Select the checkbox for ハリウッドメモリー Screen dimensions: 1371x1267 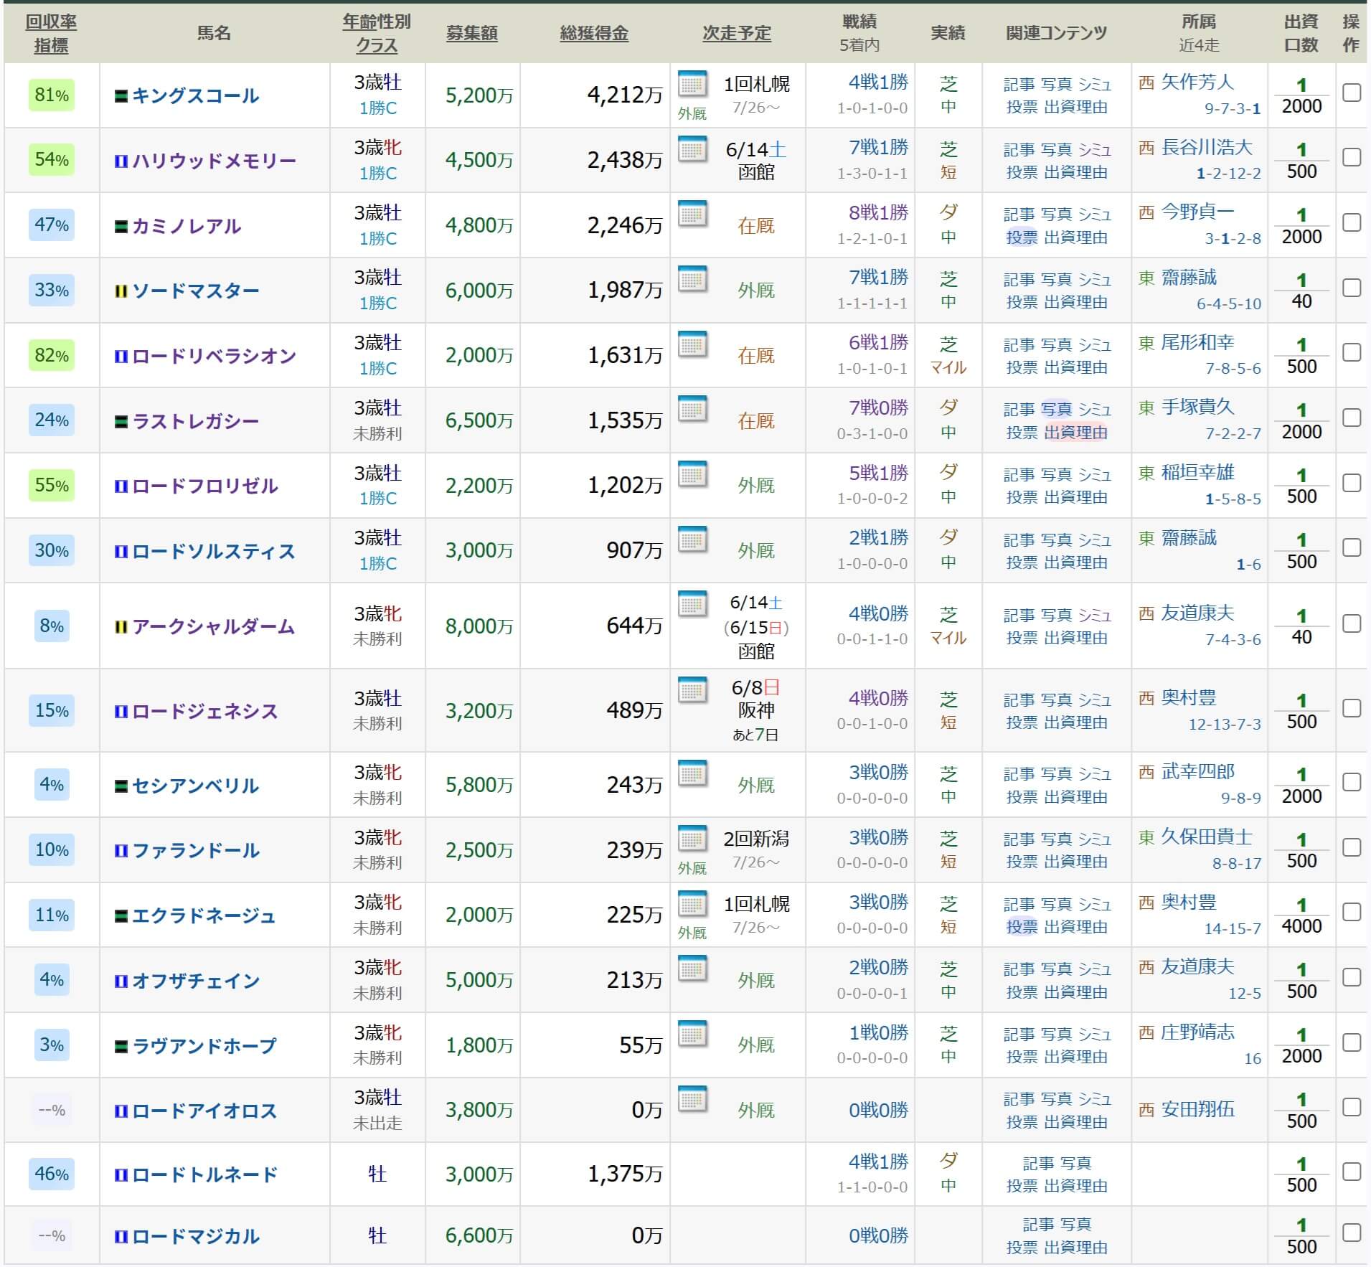[x=1352, y=157]
